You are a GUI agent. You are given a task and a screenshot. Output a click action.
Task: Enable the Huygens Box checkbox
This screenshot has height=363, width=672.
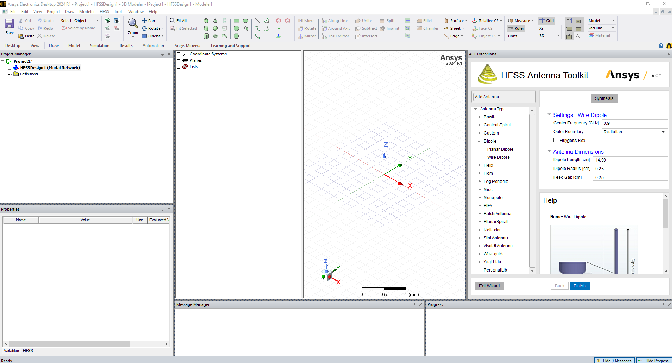coord(556,140)
